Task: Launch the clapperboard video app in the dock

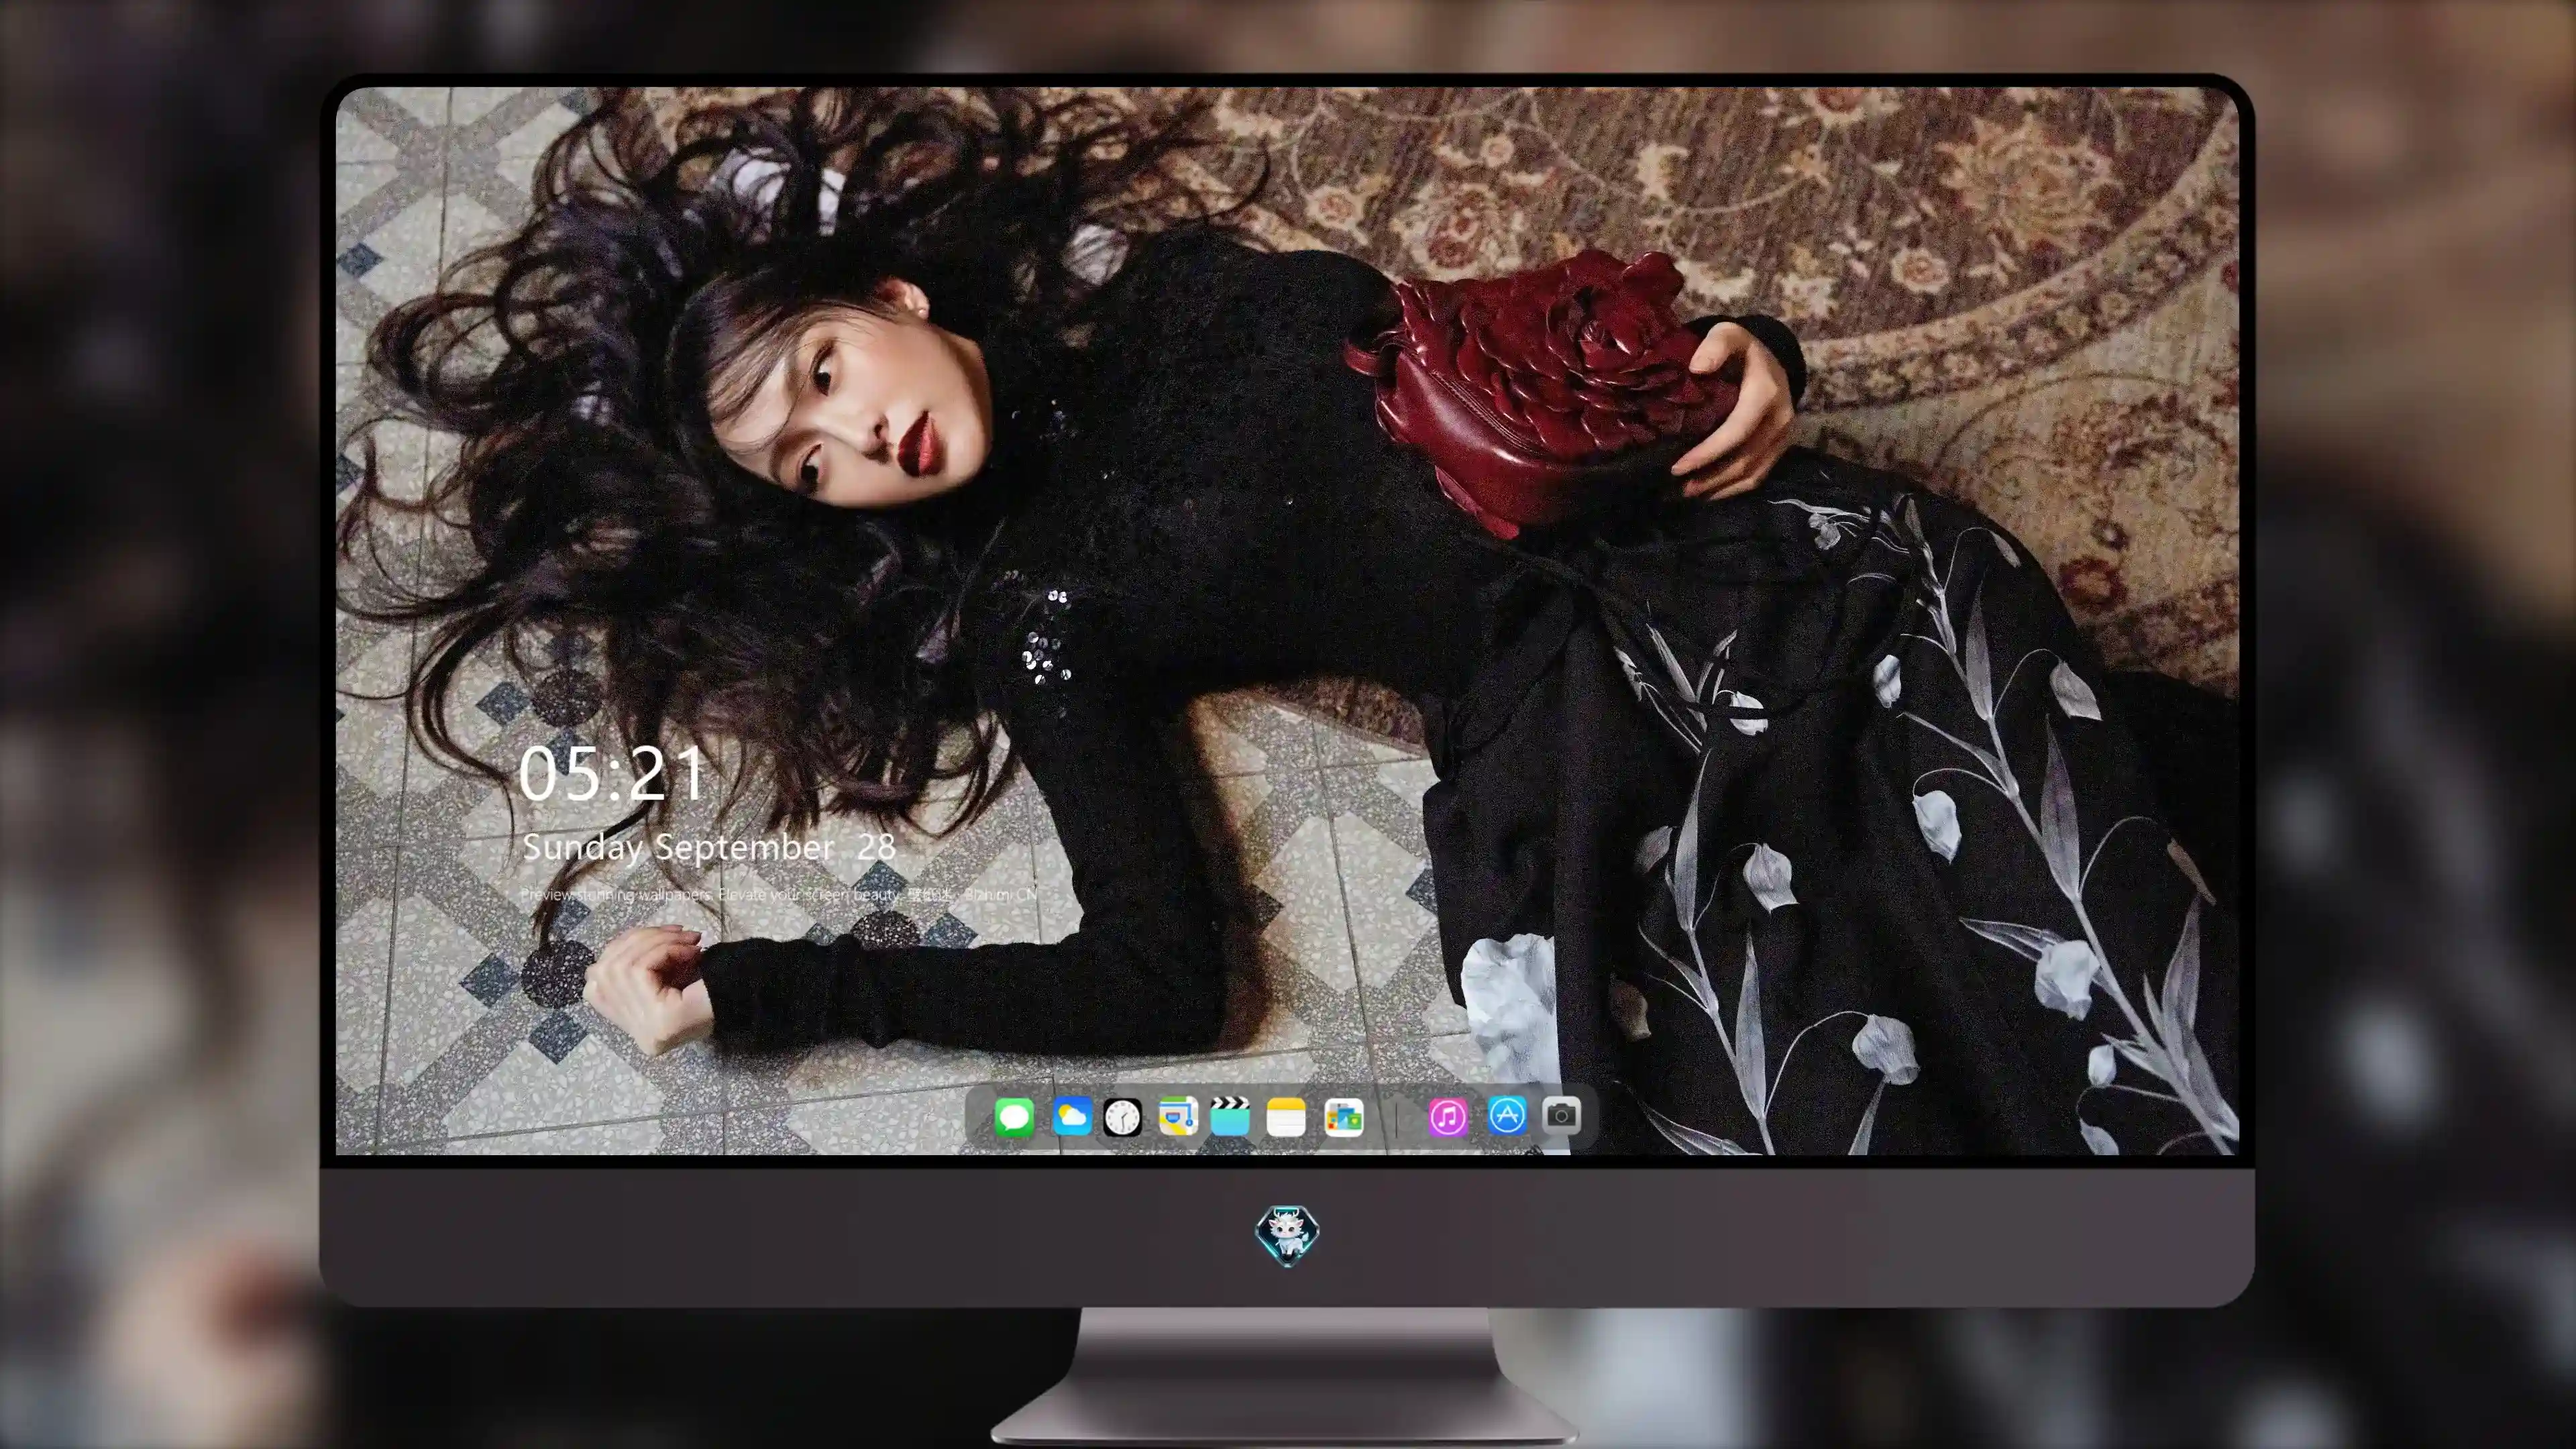Action: tap(1230, 1117)
